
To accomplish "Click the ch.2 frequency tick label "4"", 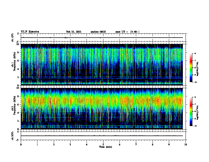I will [x=18, y=113].
